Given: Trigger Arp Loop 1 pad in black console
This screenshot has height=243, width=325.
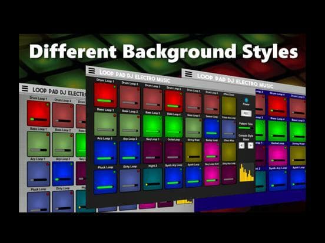Looking at the screenshot, I should point(105,153).
